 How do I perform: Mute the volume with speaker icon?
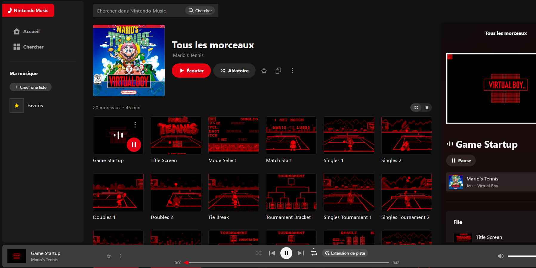501,256
